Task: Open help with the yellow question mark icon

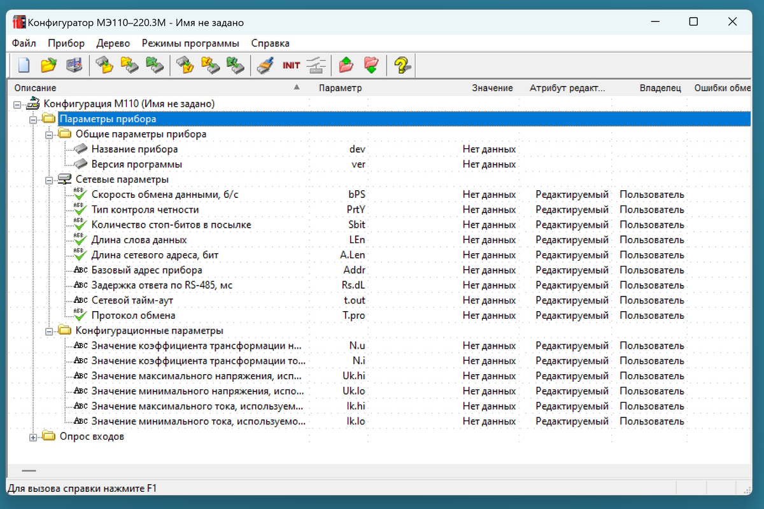Action: point(402,65)
